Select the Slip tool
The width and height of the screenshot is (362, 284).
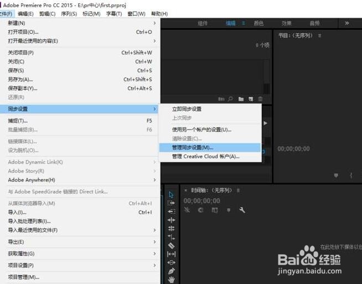pos(171,254)
